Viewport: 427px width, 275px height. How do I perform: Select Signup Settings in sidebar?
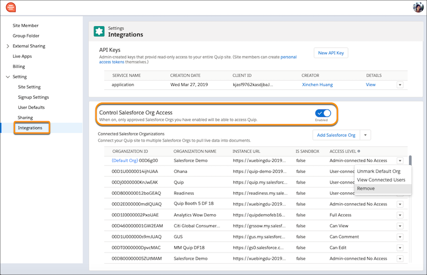pos(33,97)
